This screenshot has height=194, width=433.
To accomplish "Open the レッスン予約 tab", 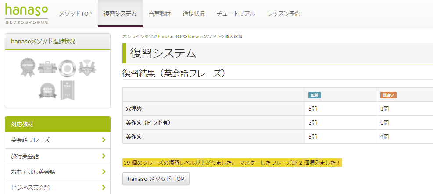I will click(283, 14).
